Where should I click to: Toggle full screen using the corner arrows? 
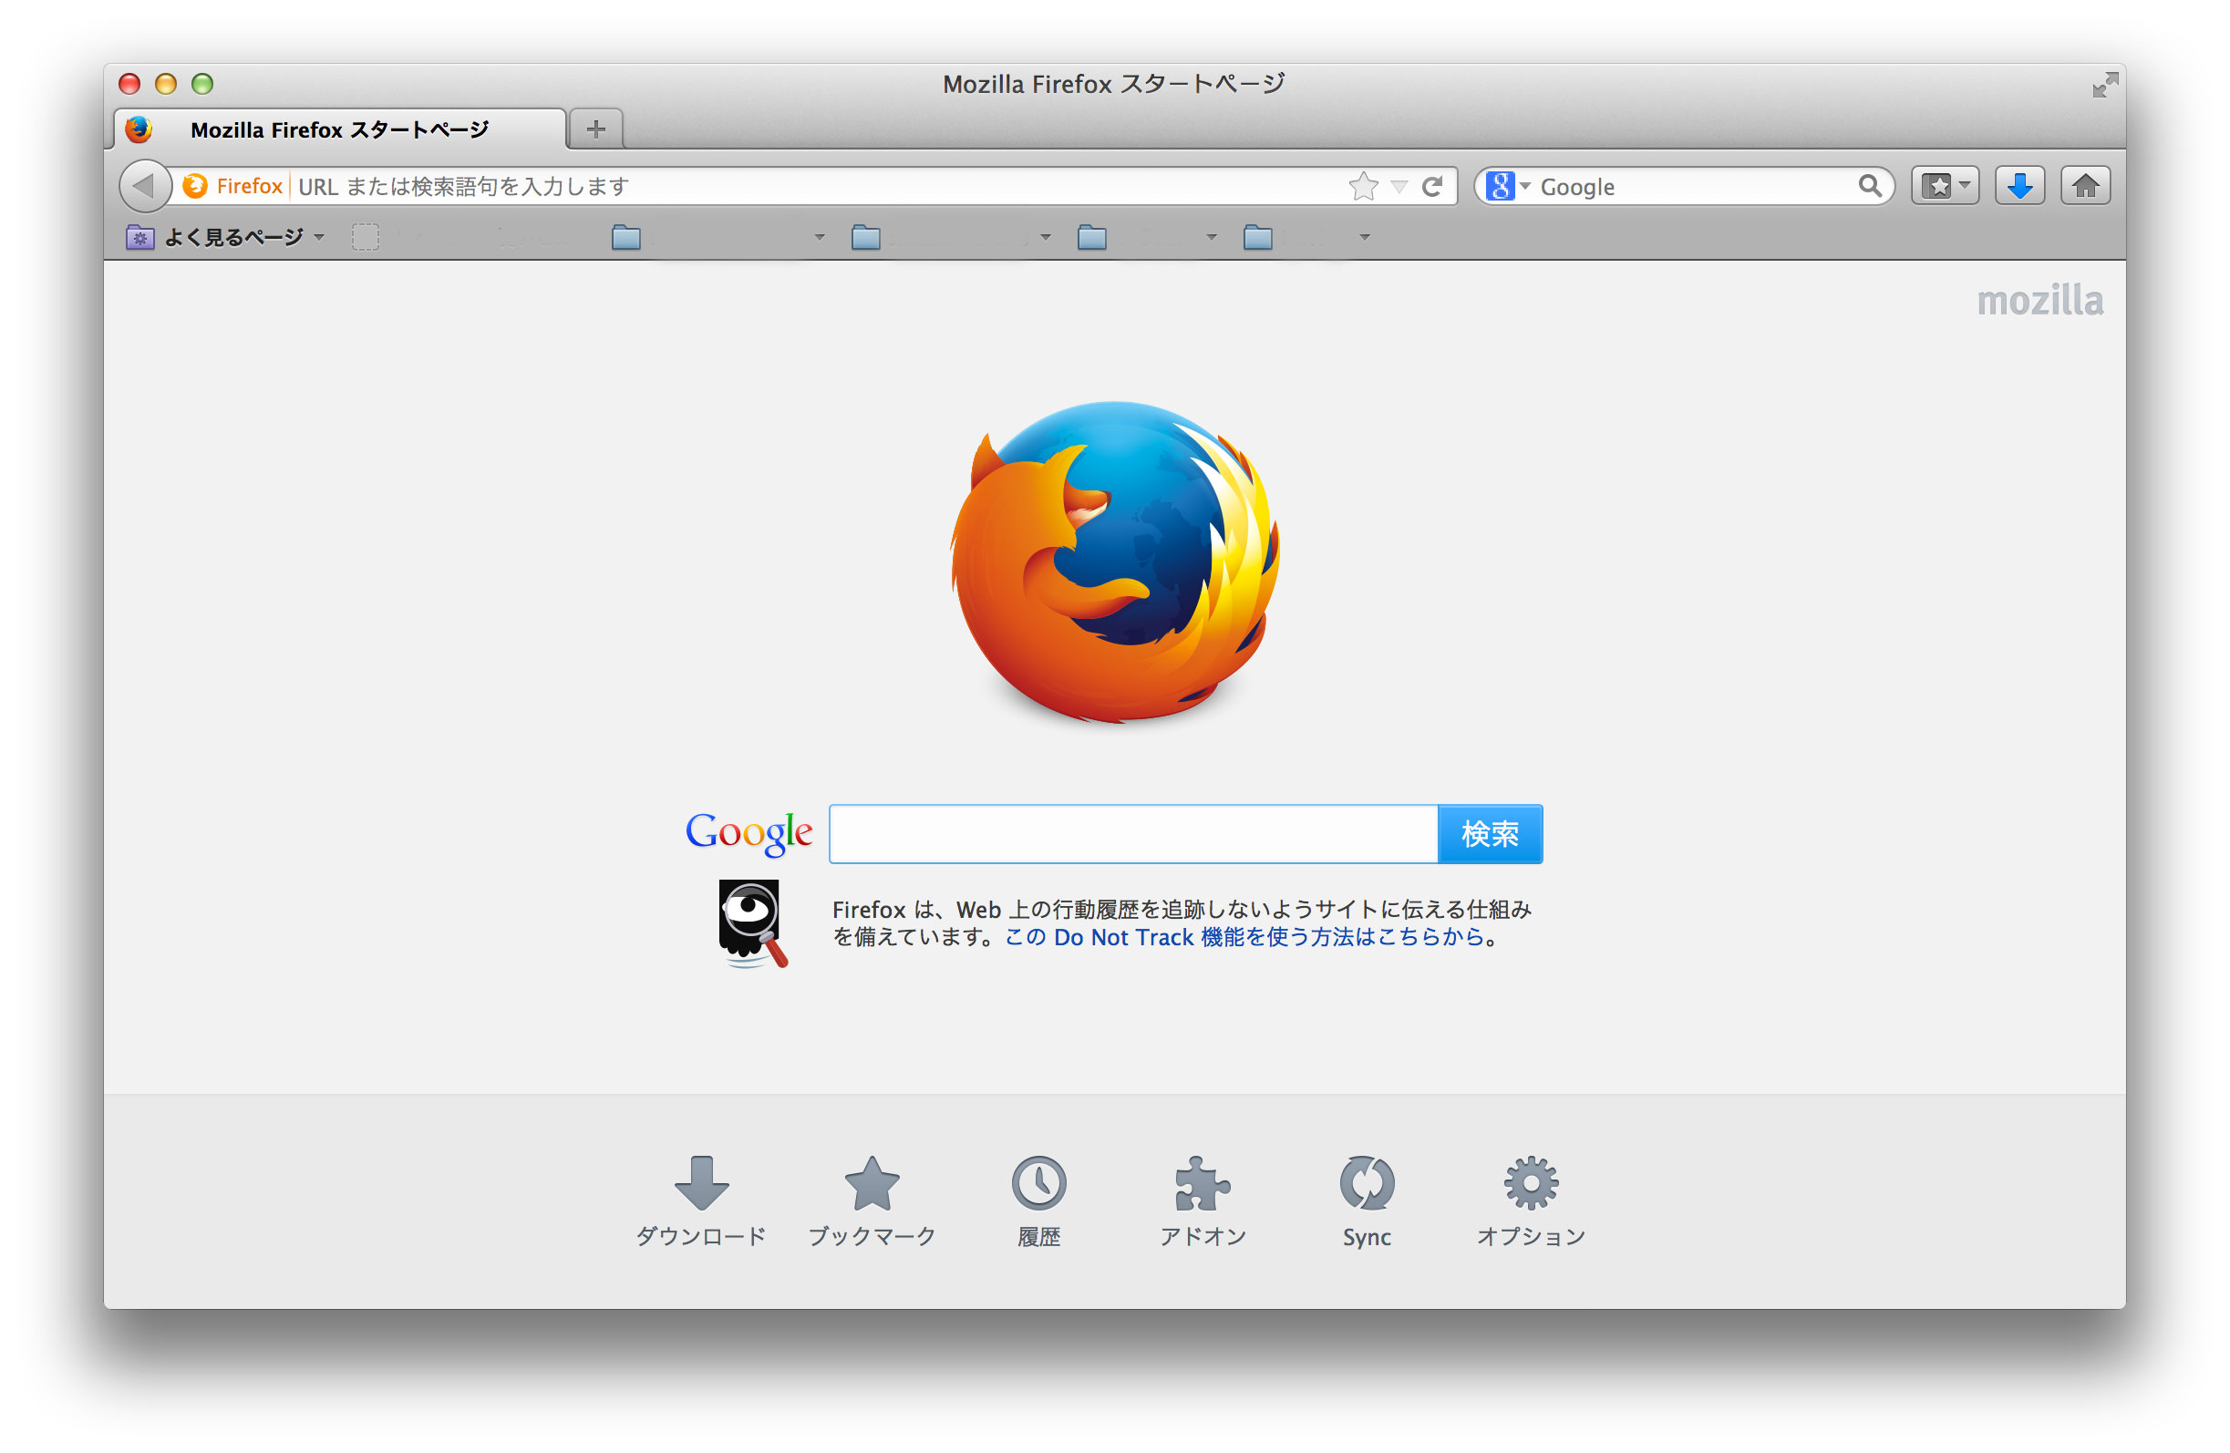pyautogui.click(x=2104, y=84)
